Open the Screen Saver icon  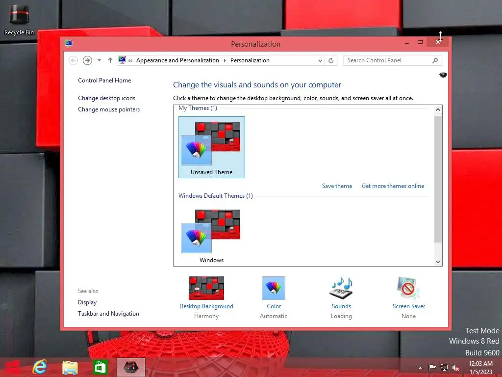[408, 288]
